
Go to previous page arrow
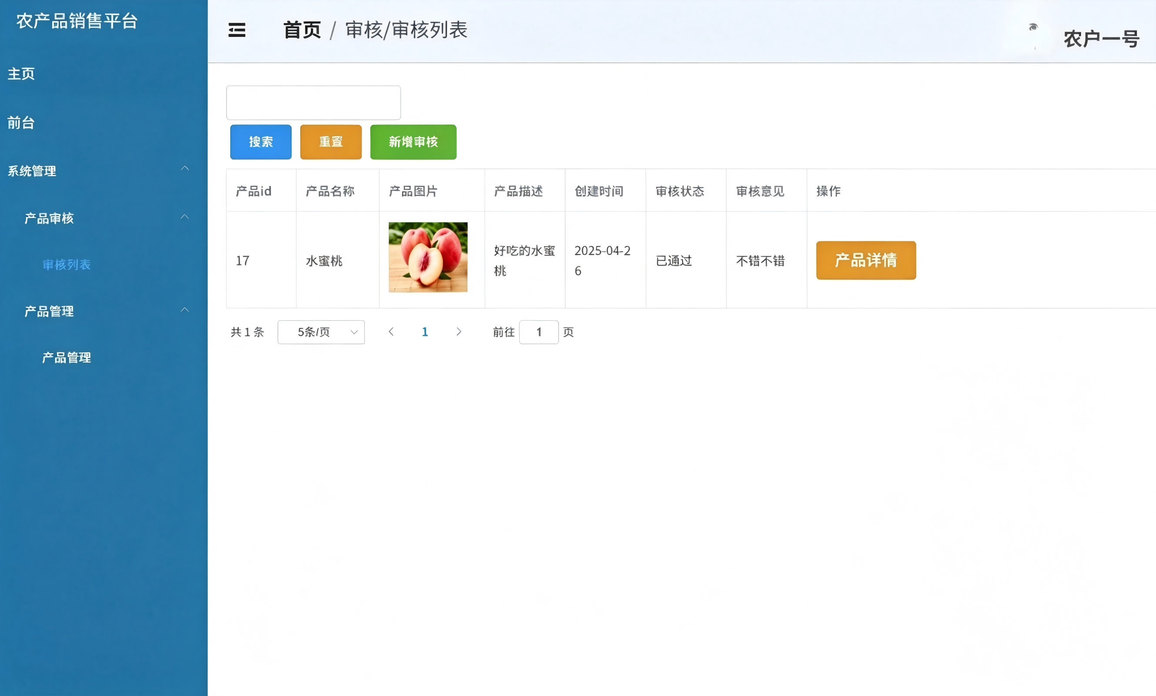pos(391,331)
